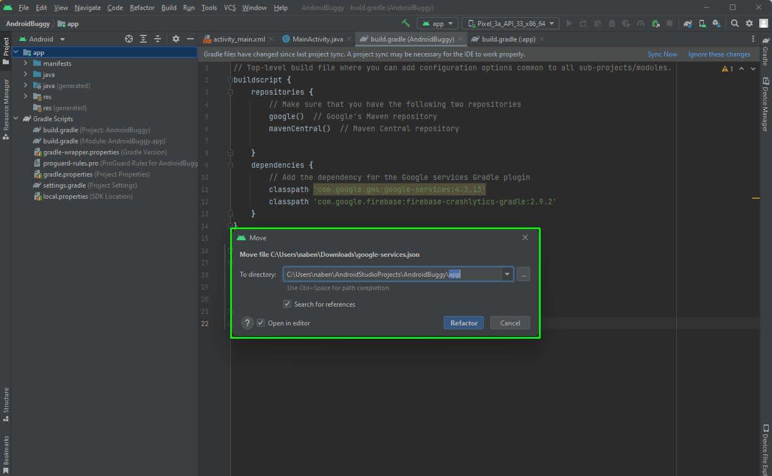Close the activity_main.xml tab
The image size is (772, 476).
coord(271,39)
